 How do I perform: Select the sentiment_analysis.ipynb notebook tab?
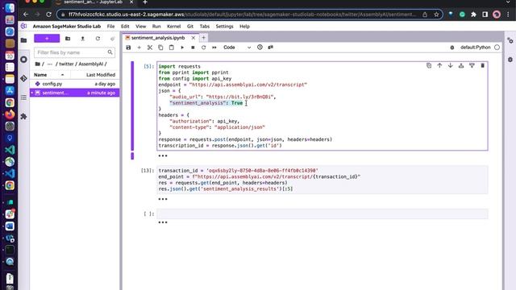click(158, 38)
